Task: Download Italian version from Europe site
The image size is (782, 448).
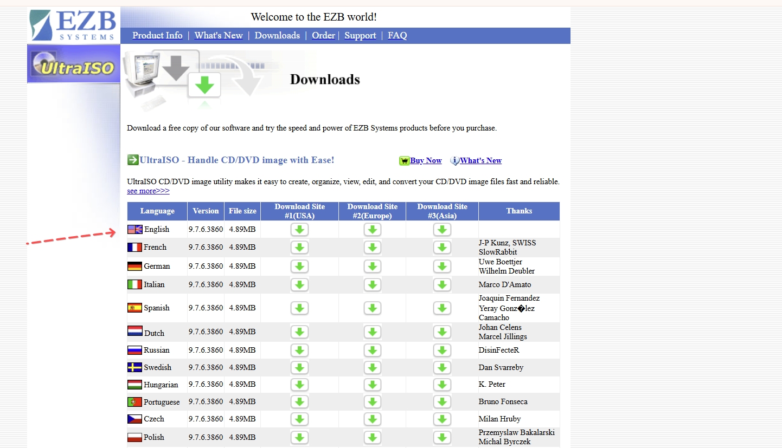Action: pyautogui.click(x=372, y=285)
